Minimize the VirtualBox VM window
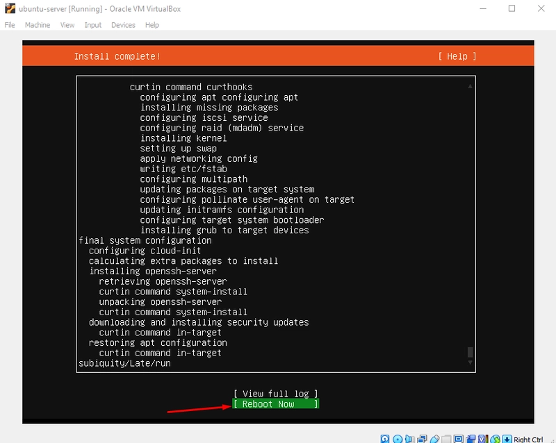 tap(483, 8)
